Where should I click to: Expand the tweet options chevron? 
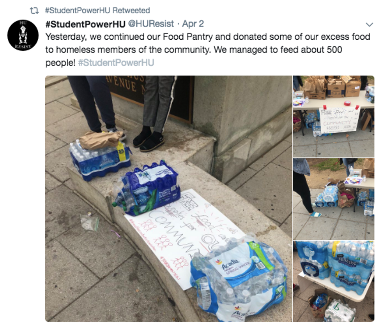[x=370, y=25]
